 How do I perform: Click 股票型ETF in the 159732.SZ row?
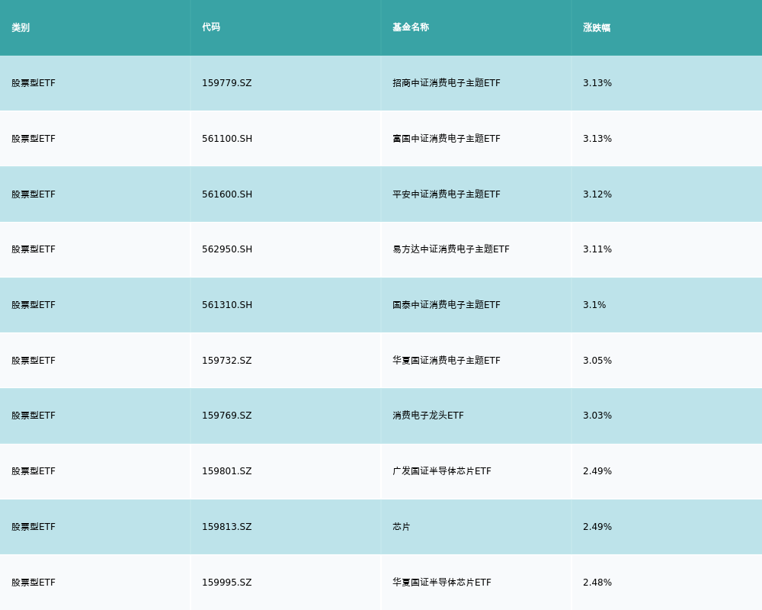coord(34,361)
